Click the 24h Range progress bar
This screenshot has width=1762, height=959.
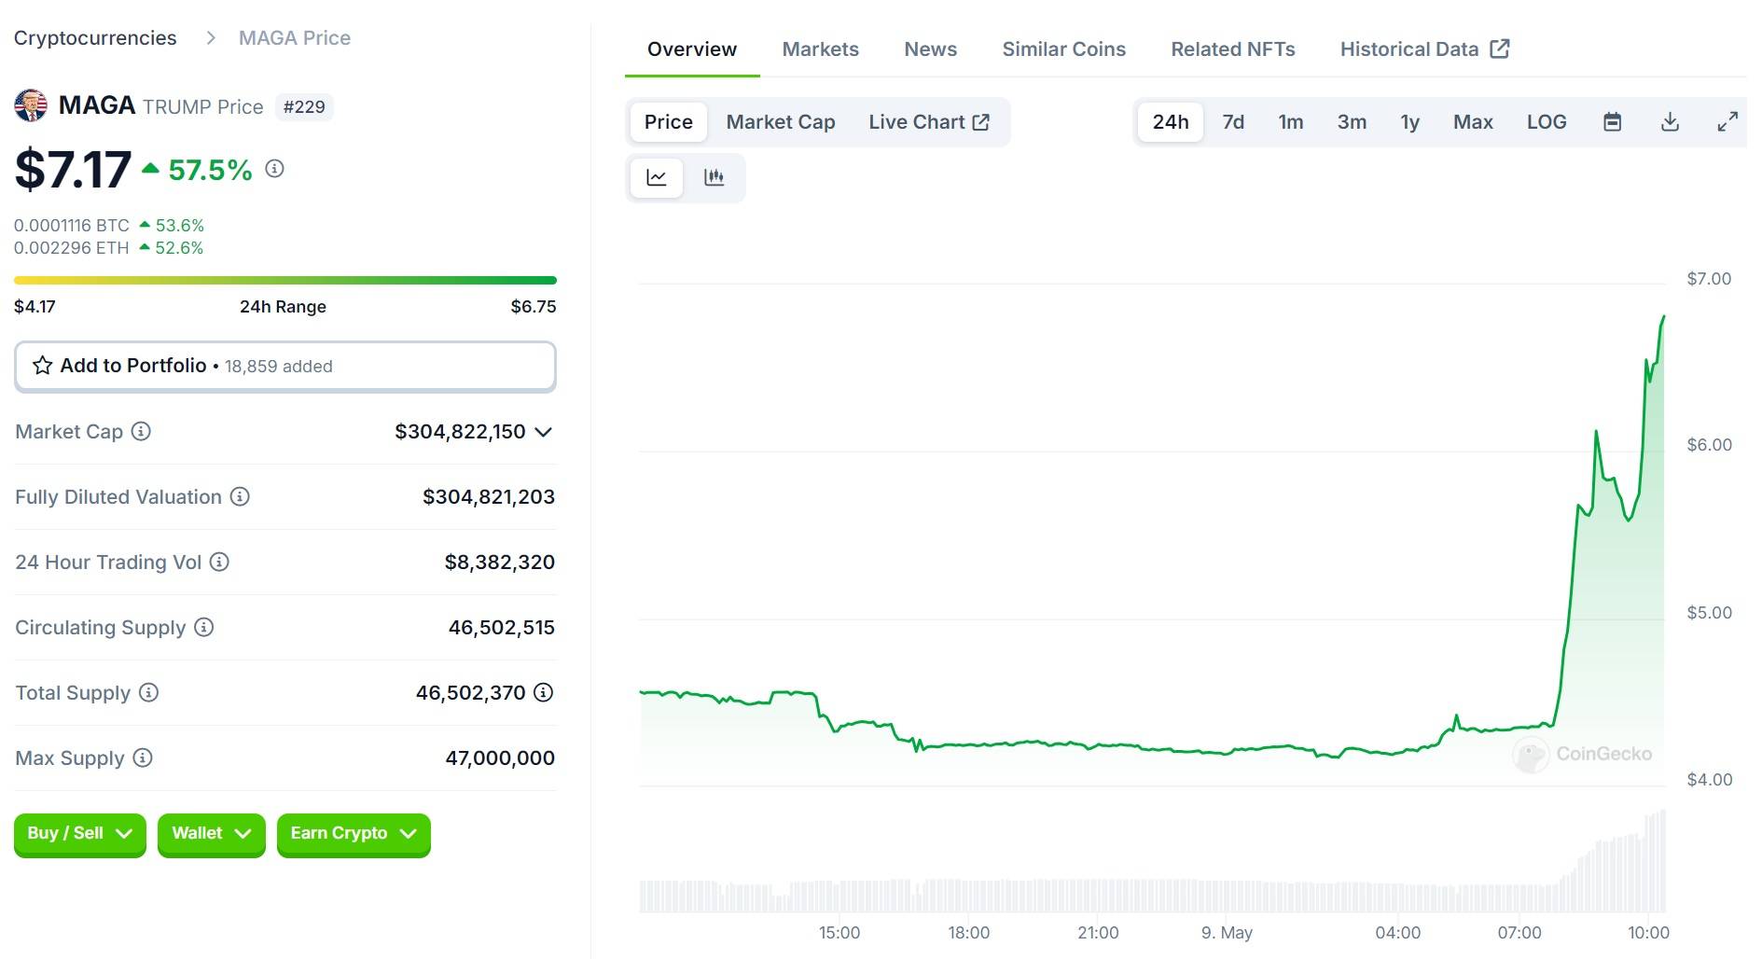pyautogui.click(x=285, y=280)
